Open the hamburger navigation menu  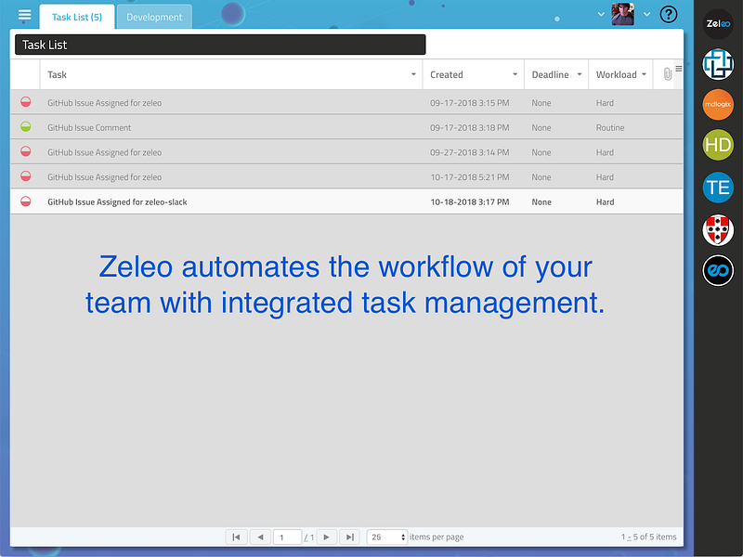click(x=24, y=15)
